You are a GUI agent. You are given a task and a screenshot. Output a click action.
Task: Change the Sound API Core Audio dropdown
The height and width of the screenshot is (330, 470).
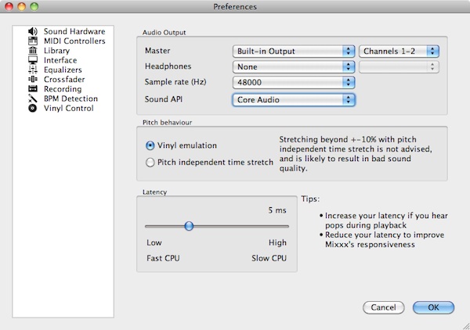(x=294, y=99)
